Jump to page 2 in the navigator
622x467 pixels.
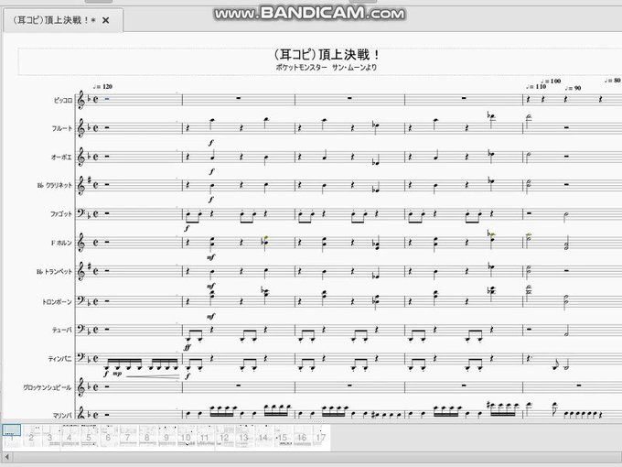pos(31,437)
